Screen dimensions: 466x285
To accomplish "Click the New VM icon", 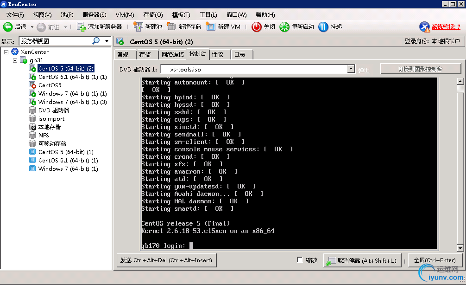I will click(x=210, y=26).
